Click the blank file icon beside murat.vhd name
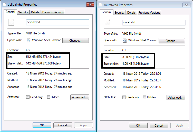Viewport: 193px width, 132px height. point(107,22)
